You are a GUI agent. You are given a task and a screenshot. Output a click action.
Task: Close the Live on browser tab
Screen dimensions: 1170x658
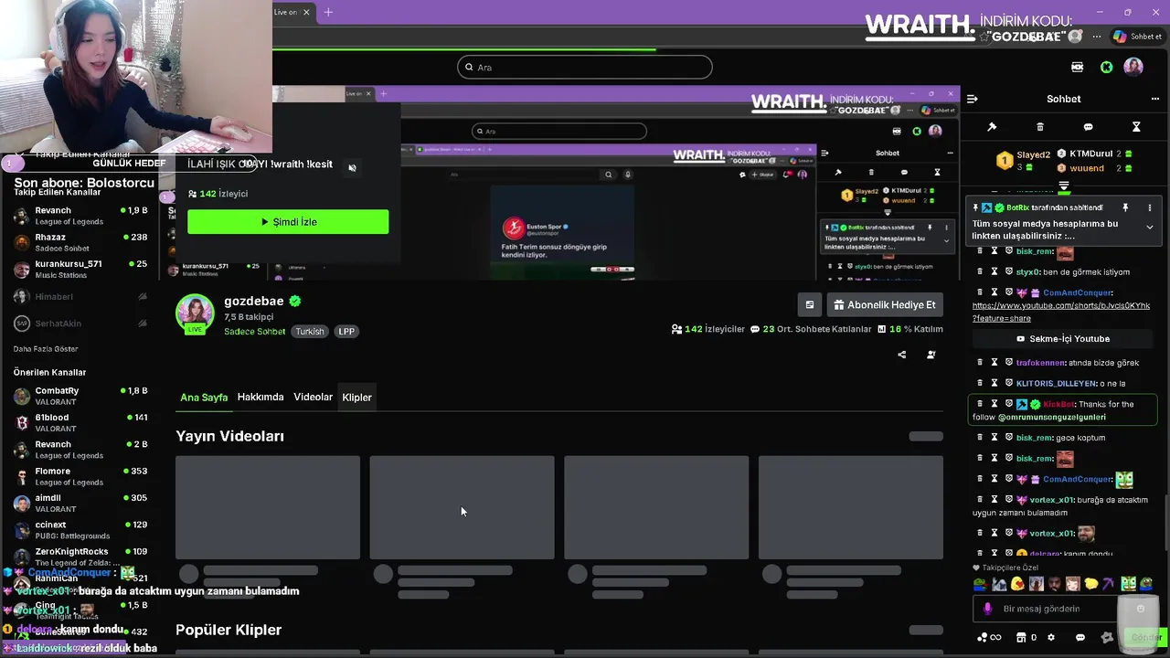[306, 12]
